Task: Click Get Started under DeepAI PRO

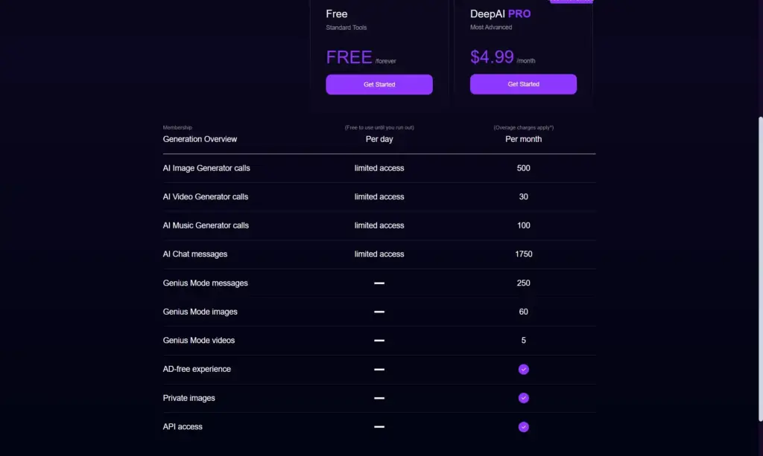Action: (523, 84)
